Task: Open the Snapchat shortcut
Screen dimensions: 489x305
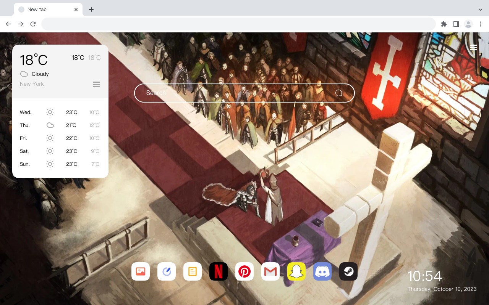Action: click(x=296, y=271)
